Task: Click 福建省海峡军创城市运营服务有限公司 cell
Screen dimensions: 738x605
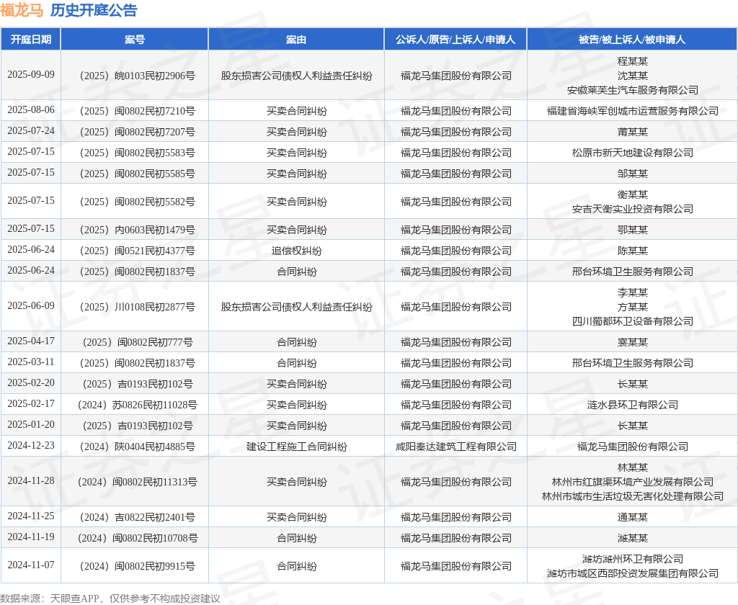Action: 633,111
